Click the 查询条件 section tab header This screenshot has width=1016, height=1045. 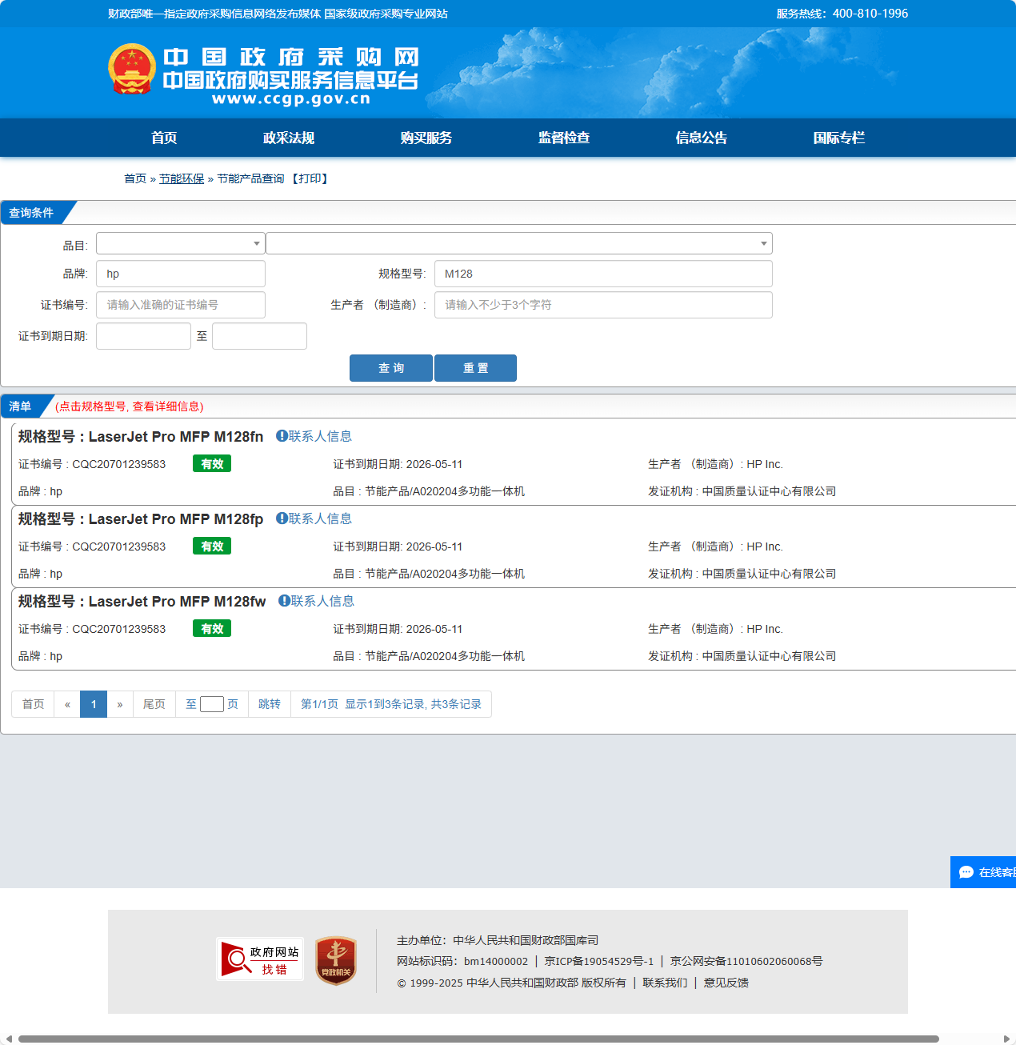point(32,212)
